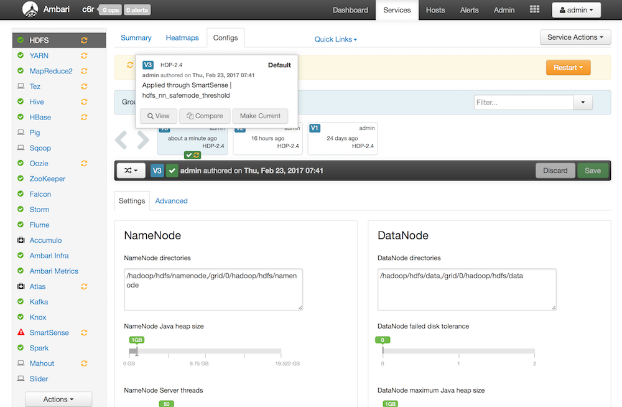Click the DataNode maximum Java heap 1GB handle

391,404
